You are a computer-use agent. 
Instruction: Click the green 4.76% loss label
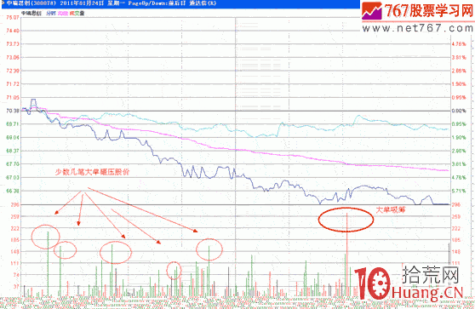coord(459,177)
